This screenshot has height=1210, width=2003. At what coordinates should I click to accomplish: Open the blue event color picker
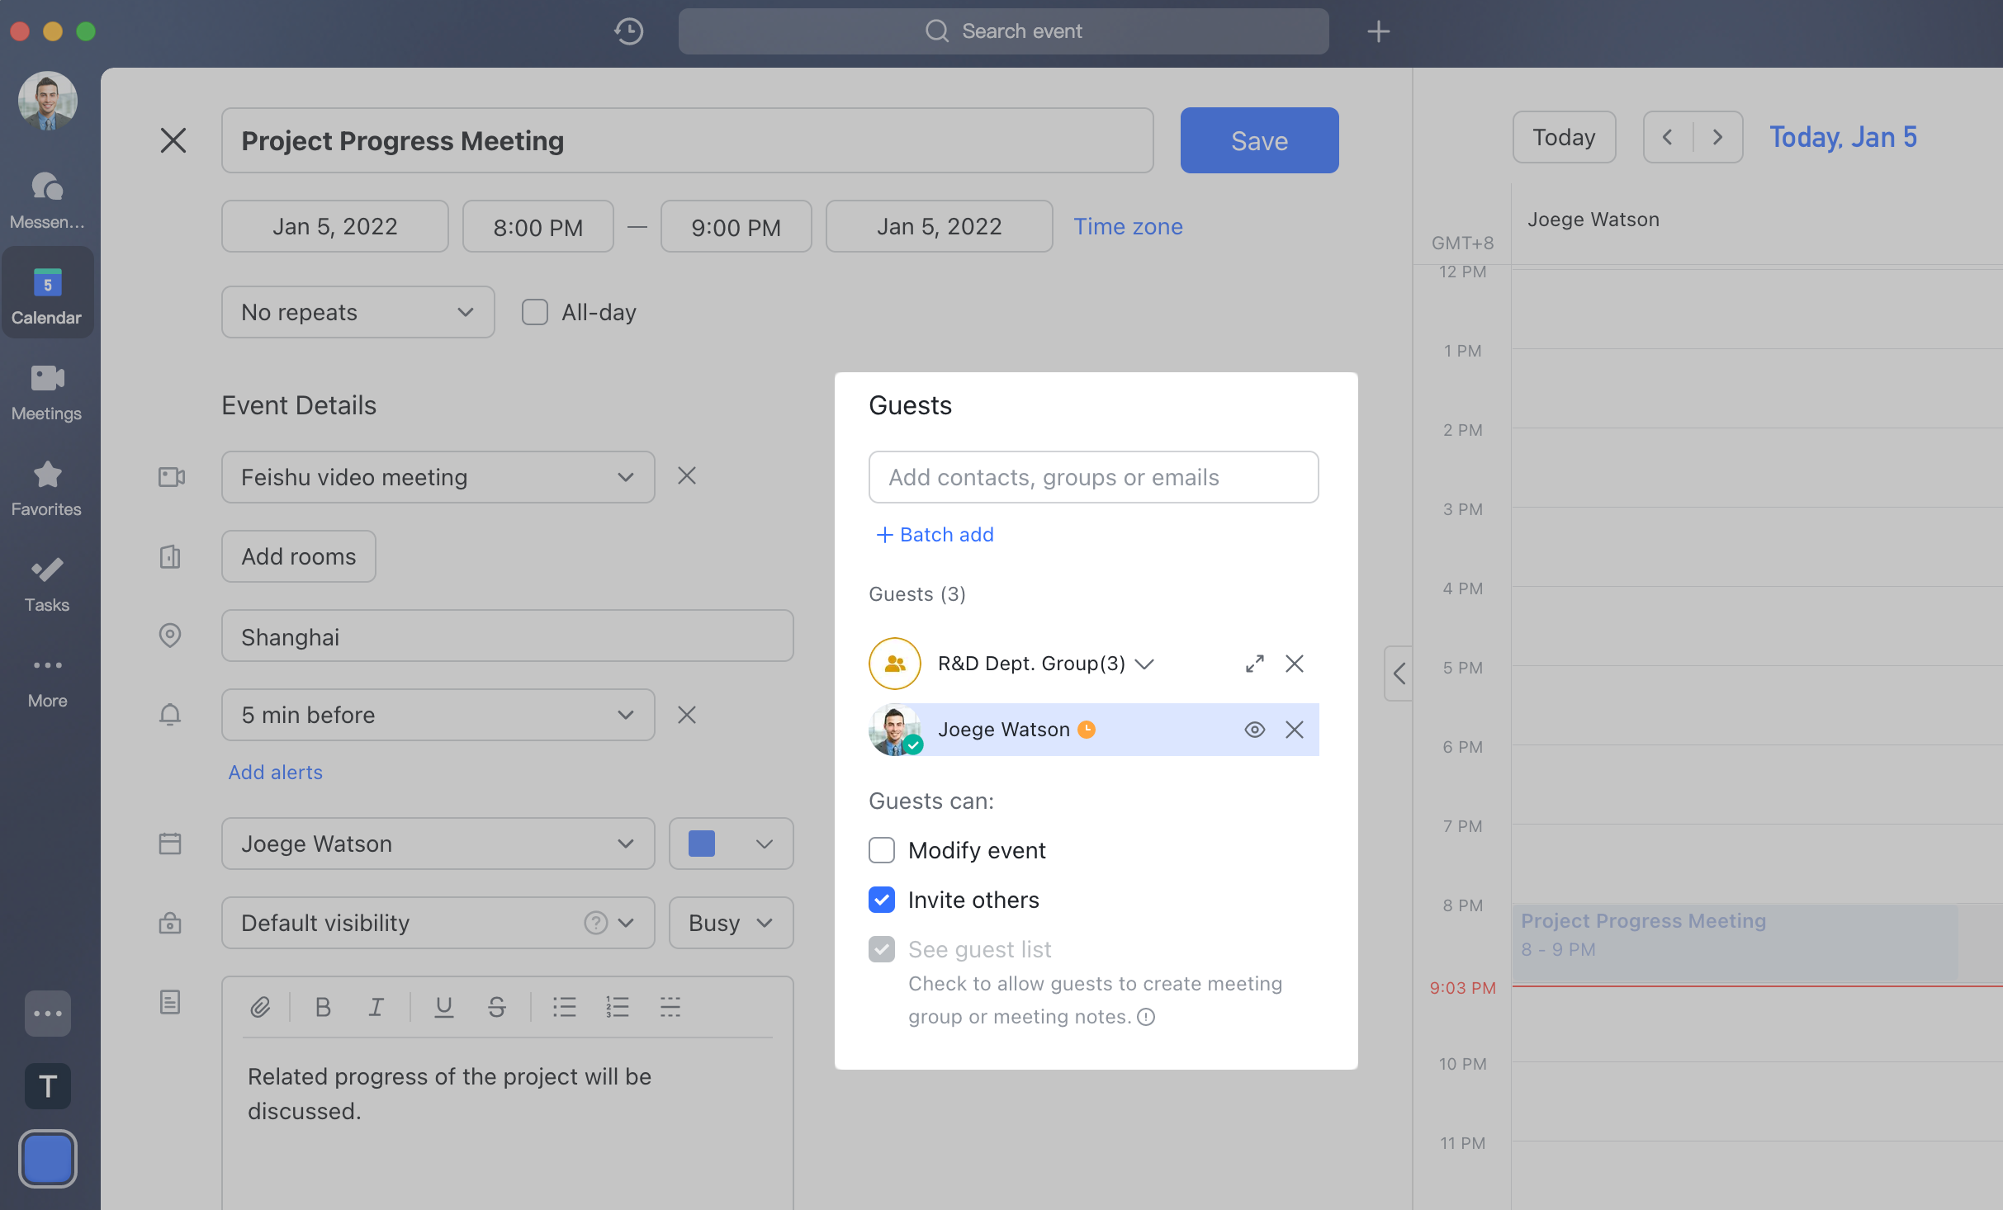tap(730, 844)
